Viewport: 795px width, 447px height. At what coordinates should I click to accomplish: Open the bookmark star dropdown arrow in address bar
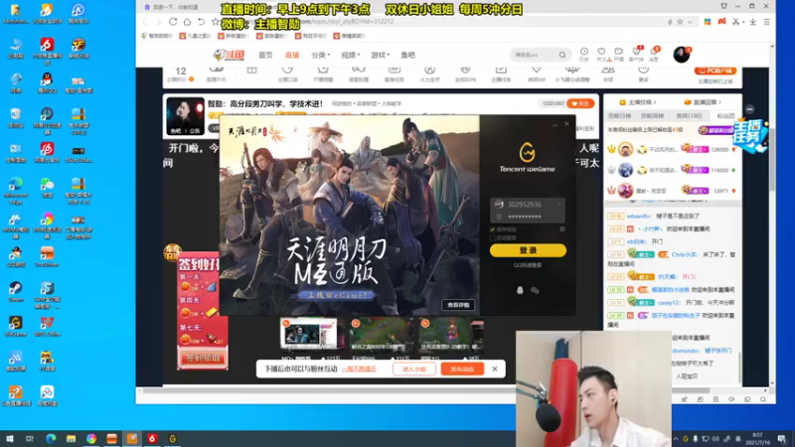(690, 22)
